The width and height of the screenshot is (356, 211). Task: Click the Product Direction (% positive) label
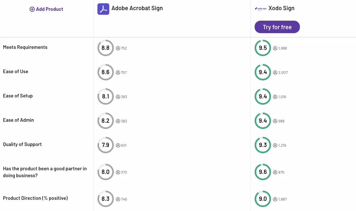tap(35, 198)
